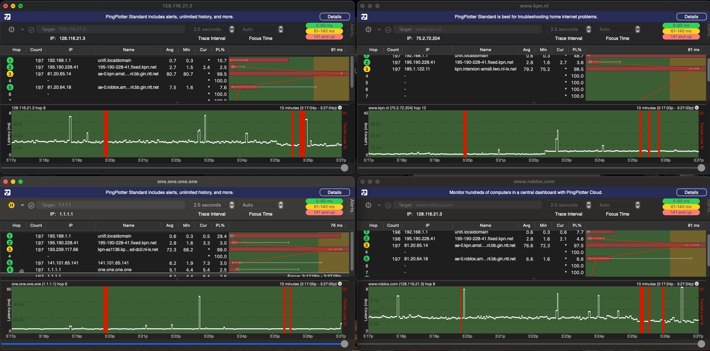Select hop 5 icon in one.one.one.one window
Image resolution: width=710 pixels, height=351 pixels.
(10, 263)
